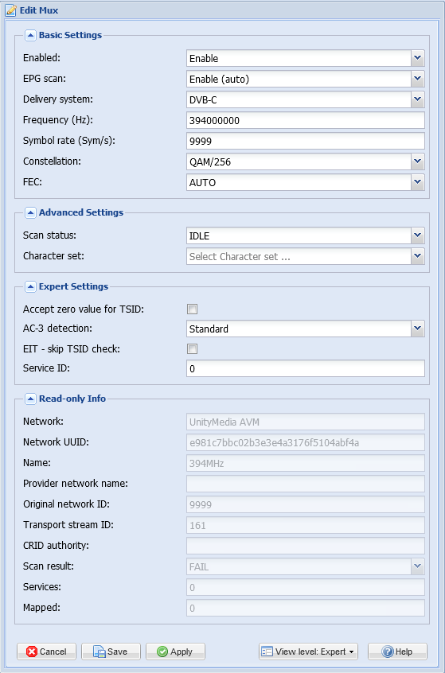Click the Help button

[x=397, y=652]
